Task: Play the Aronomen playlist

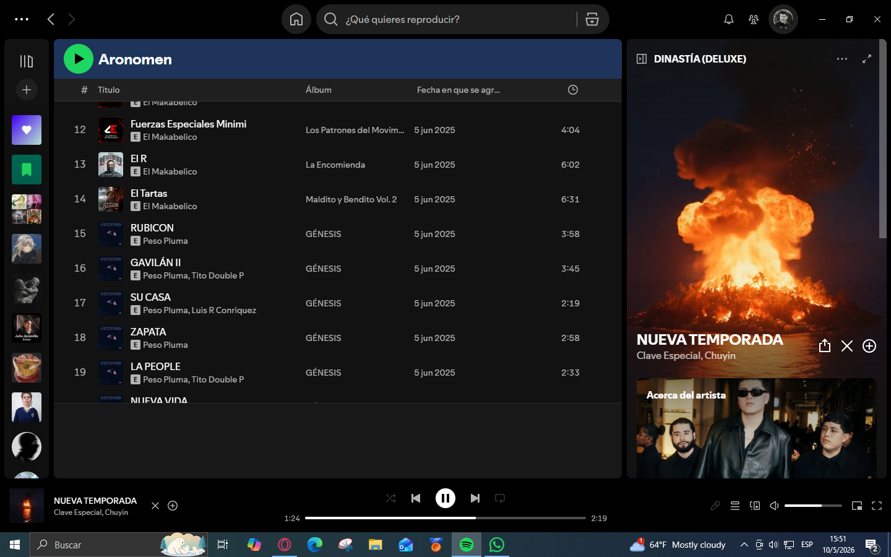Action: [79, 59]
